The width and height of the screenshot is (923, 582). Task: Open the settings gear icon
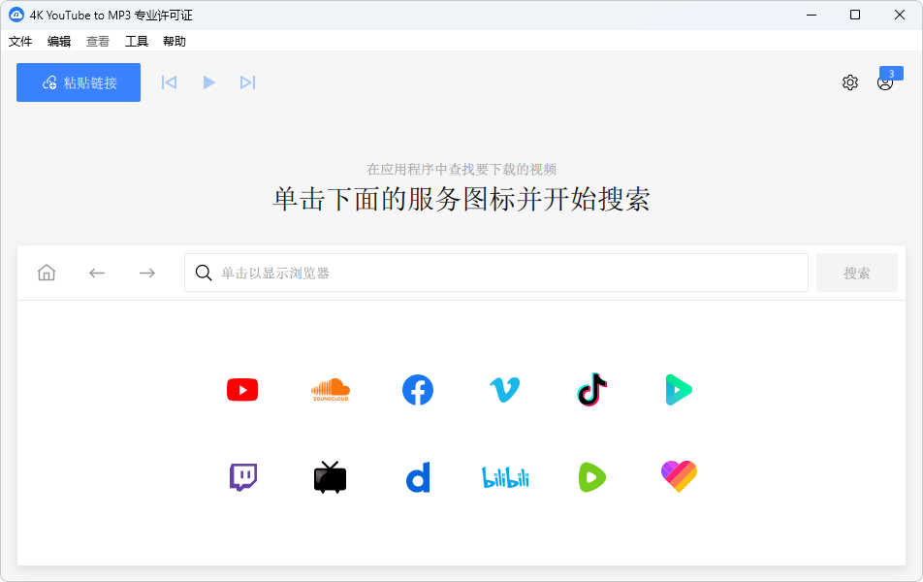pos(850,82)
